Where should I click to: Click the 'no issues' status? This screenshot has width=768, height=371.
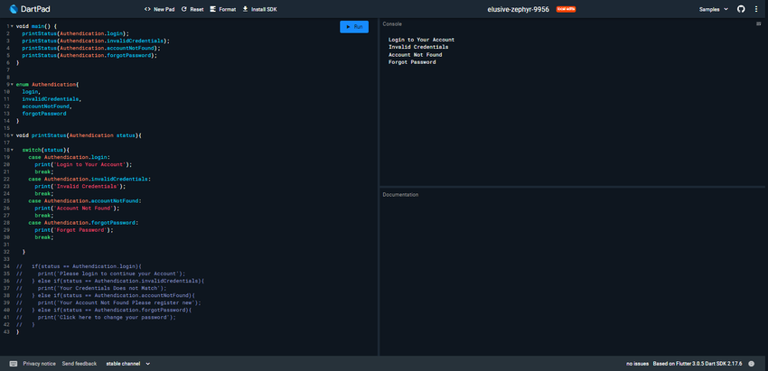coord(637,364)
